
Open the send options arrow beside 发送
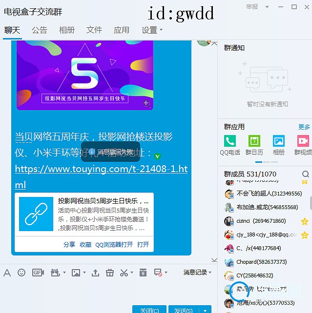pos(205,311)
